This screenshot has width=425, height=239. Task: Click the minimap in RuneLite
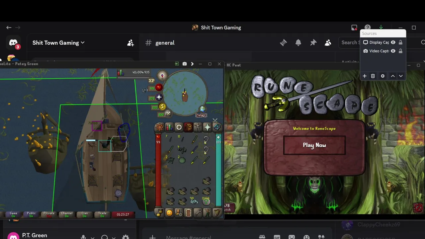[185, 93]
